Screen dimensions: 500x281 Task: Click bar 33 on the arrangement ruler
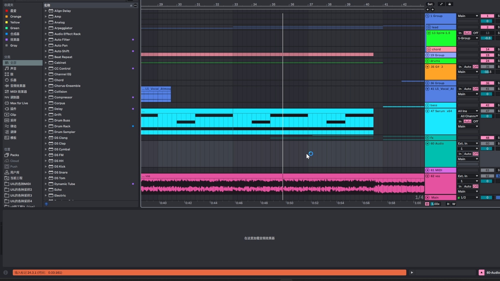tap(236, 4)
